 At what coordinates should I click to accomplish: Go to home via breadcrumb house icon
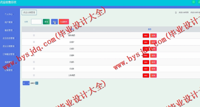[x=176, y=12]
